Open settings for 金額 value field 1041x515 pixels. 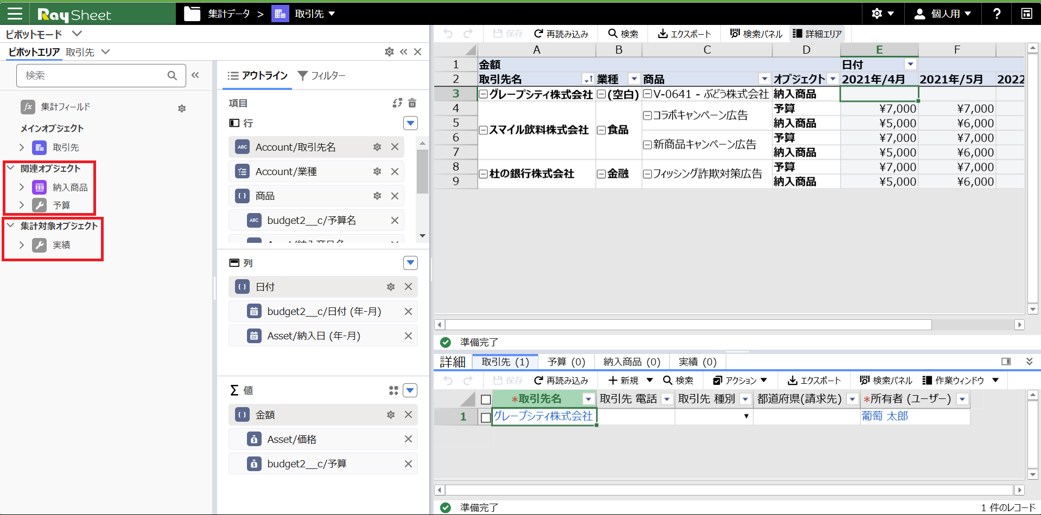click(x=391, y=415)
